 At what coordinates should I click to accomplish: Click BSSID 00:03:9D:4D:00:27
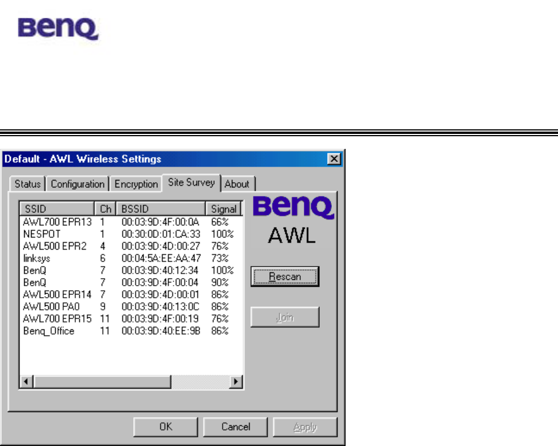coord(161,246)
